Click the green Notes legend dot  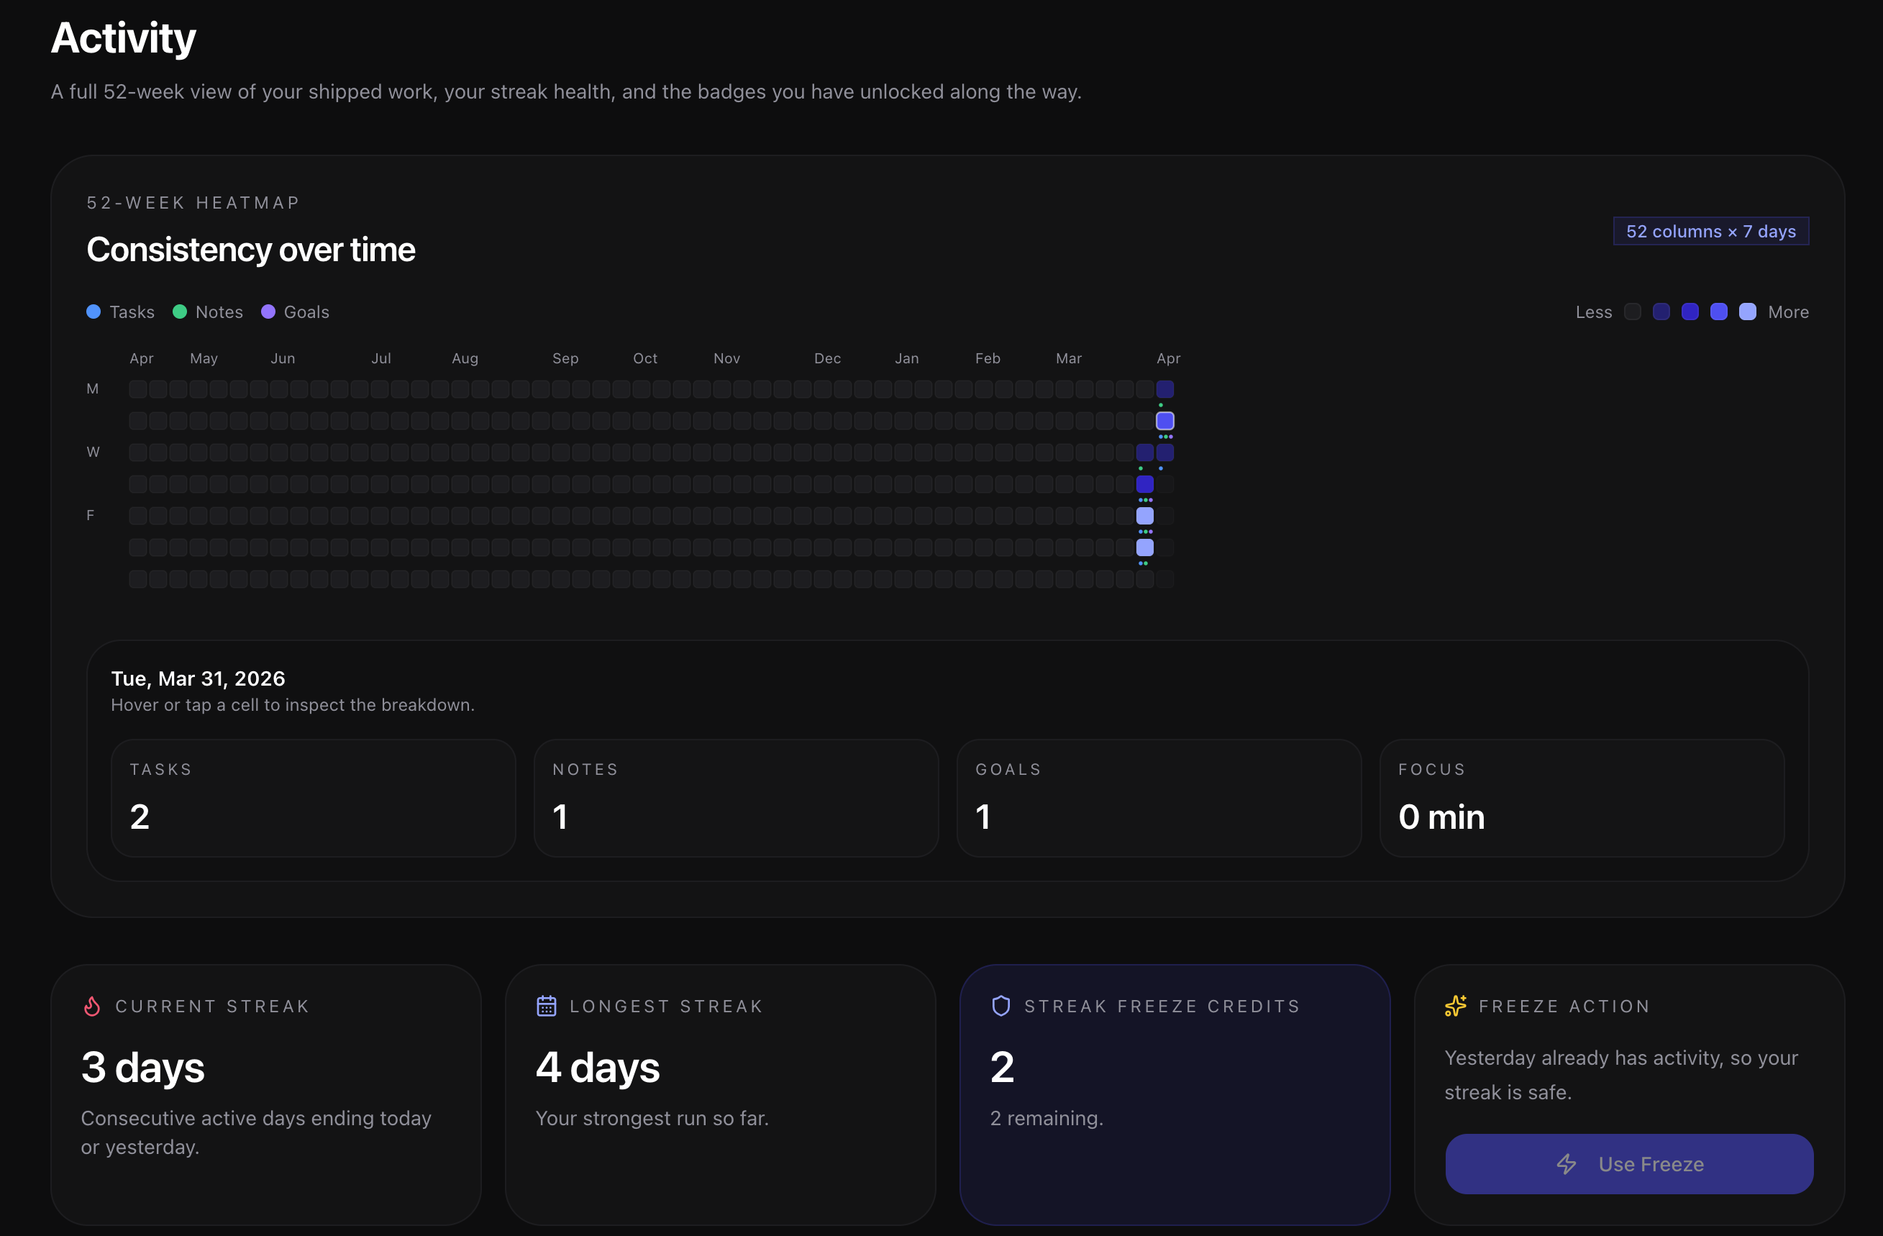(180, 312)
